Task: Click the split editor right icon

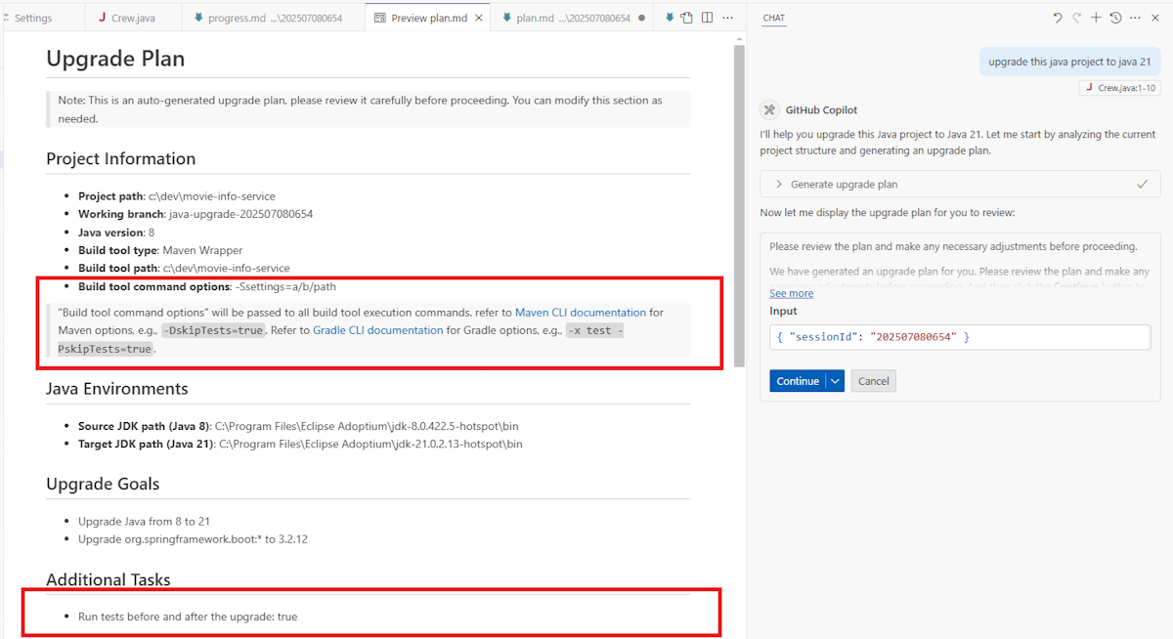Action: click(x=707, y=18)
